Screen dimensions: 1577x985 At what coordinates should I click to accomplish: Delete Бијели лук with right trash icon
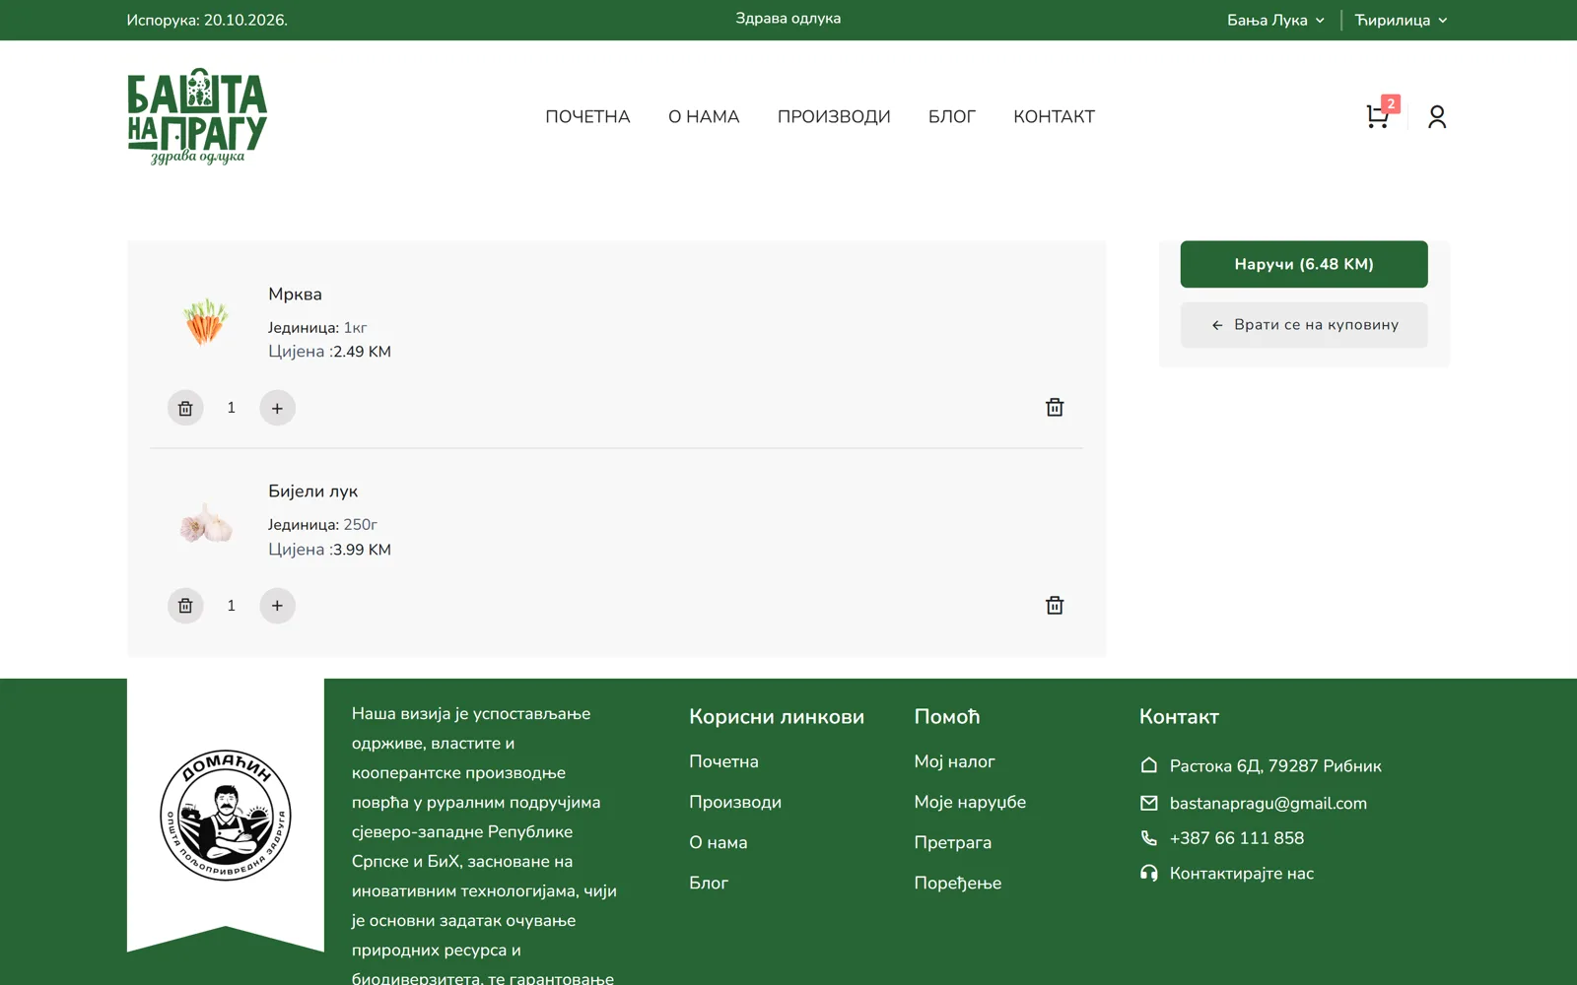point(1055,605)
